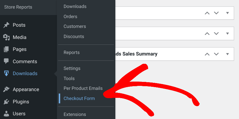The height and width of the screenshot is (119, 239).
Task: Move the second dashboard widget down
Action: coord(216,34)
